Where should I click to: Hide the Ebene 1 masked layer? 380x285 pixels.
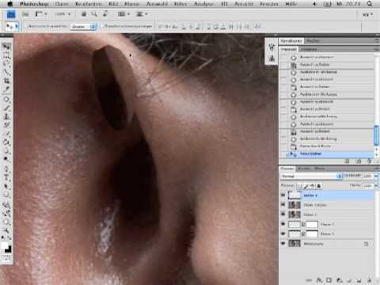coord(283,234)
